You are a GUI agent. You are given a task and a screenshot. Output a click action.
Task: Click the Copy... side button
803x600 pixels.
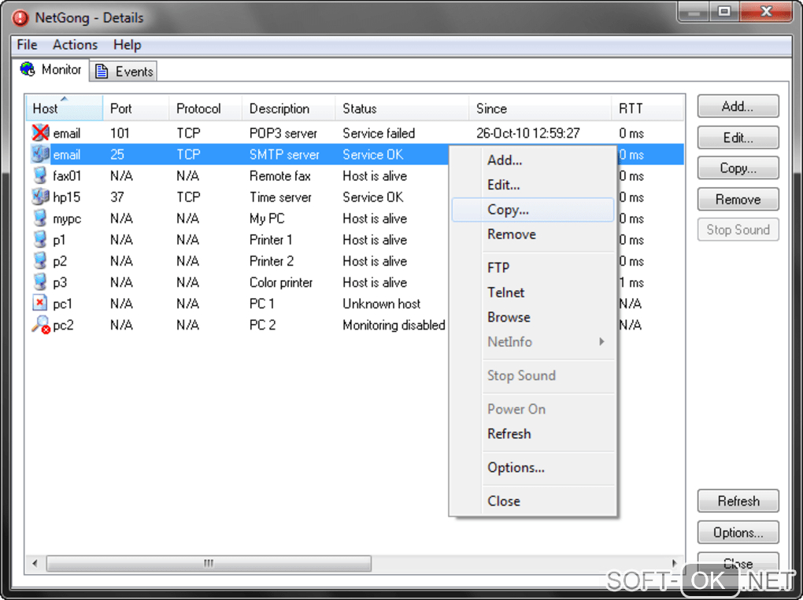pyautogui.click(x=738, y=167)
